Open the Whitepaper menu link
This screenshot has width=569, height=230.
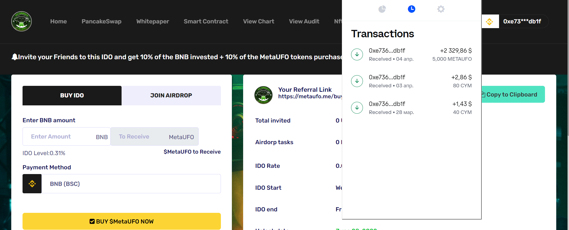click(153, 21)
